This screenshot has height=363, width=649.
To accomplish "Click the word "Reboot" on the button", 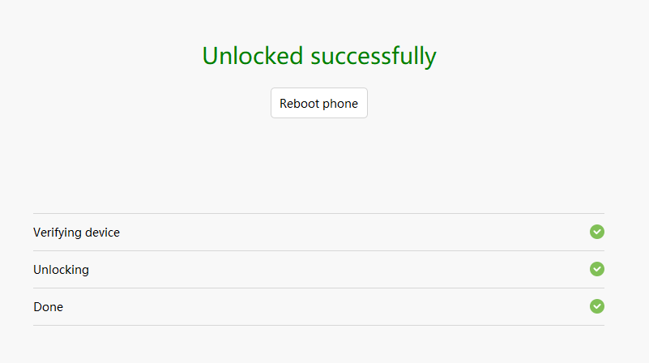I will 299,104.
